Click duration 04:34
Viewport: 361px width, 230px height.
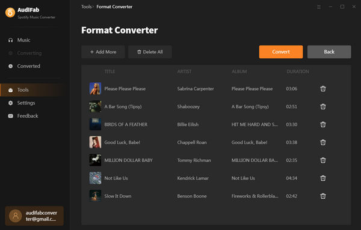click(291, 178)
